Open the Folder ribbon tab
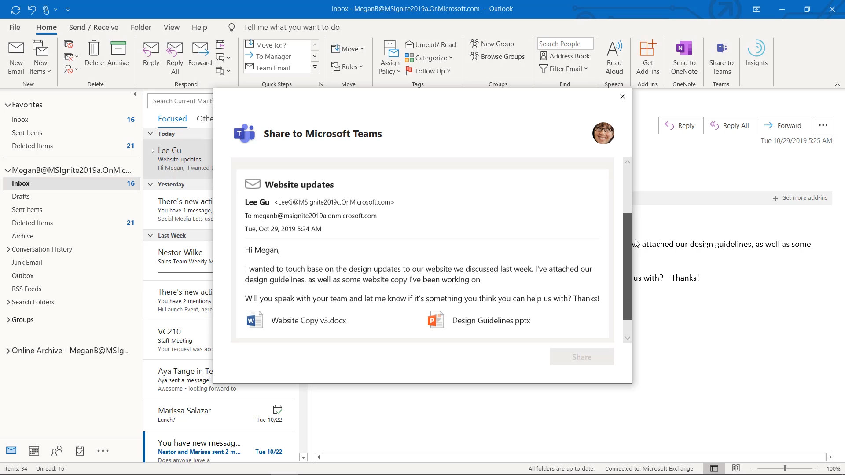Viewport: 845px width, 475px height. click(x=141, y=27)
